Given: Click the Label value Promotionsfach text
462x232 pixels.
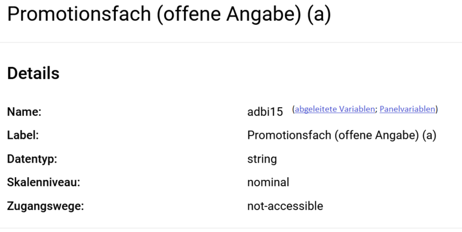Looking at the screenshot, I should [342, 136].
